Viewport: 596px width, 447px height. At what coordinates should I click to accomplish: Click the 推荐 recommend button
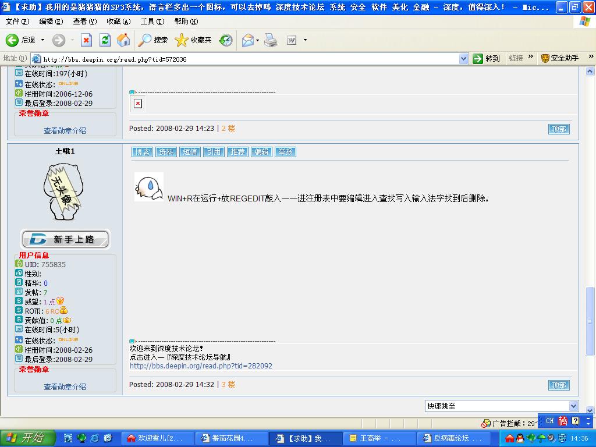[237, 152]
